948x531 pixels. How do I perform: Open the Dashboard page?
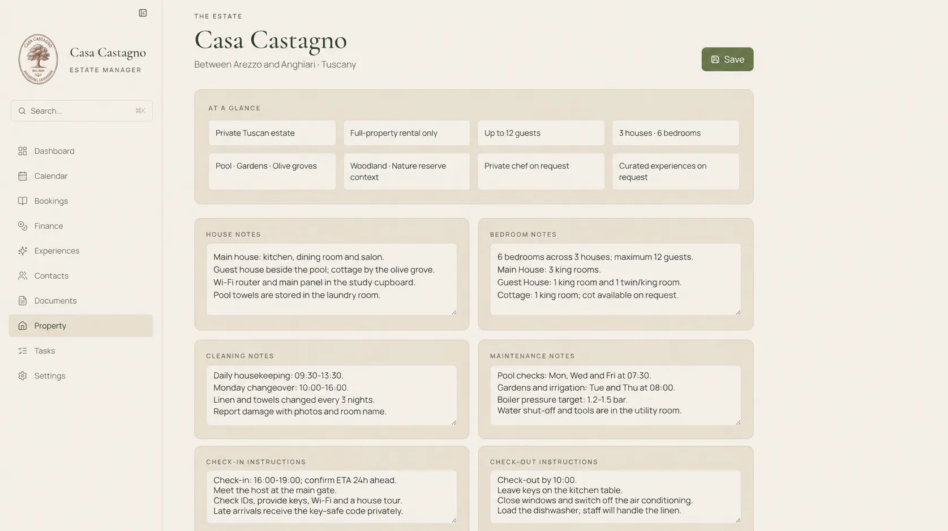click(x=81, y=151)
